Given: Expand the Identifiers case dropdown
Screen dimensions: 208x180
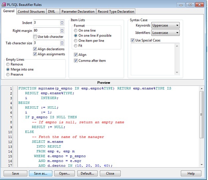Looking at the screenshot, I should pos(165,33).
